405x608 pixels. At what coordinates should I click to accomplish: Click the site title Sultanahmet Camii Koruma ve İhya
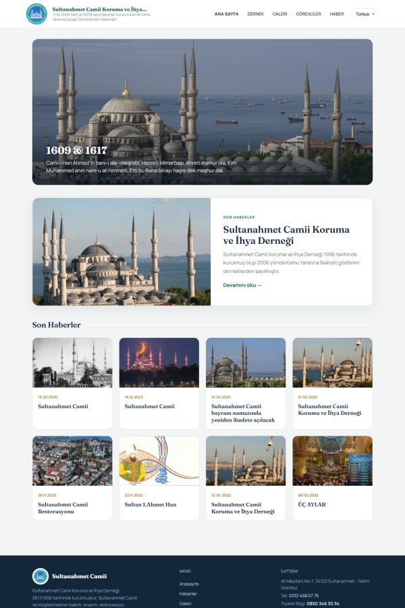[100, 9]
